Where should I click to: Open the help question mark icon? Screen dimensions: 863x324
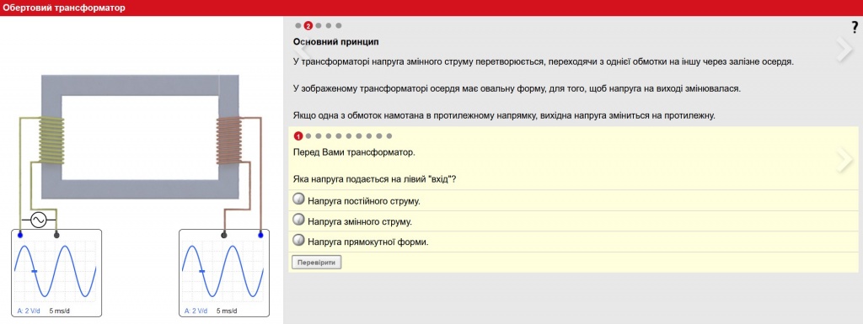855,28
